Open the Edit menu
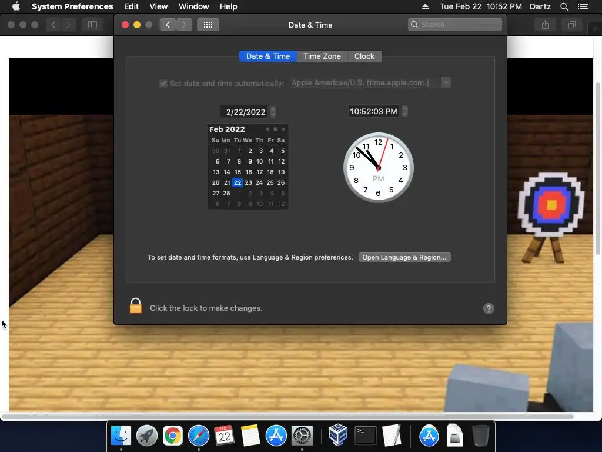 [x=131, y=6]
